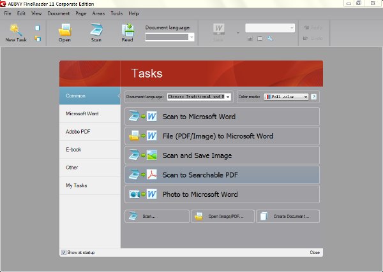The width and height of the screenshot is (383, 272).
Task: Select the Other tasks tab
Action: point(89,168)
